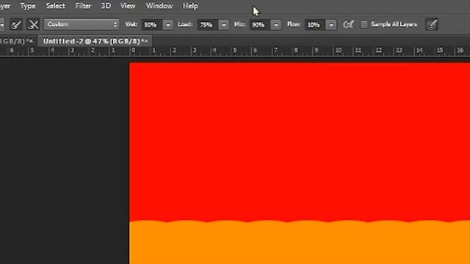Viewport: 470px width, 264px height.
Task: Click the Mix 90% value field
Action: tap(260, 24)
